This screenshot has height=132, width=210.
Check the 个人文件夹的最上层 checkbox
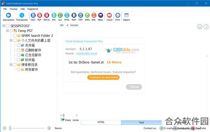tap(15, 41)
